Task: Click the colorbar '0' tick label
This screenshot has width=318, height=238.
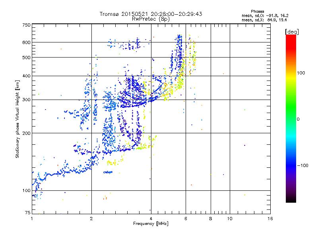Action: [298, 119]
